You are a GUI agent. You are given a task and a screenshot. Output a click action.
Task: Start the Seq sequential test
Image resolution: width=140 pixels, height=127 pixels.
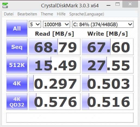17,47
